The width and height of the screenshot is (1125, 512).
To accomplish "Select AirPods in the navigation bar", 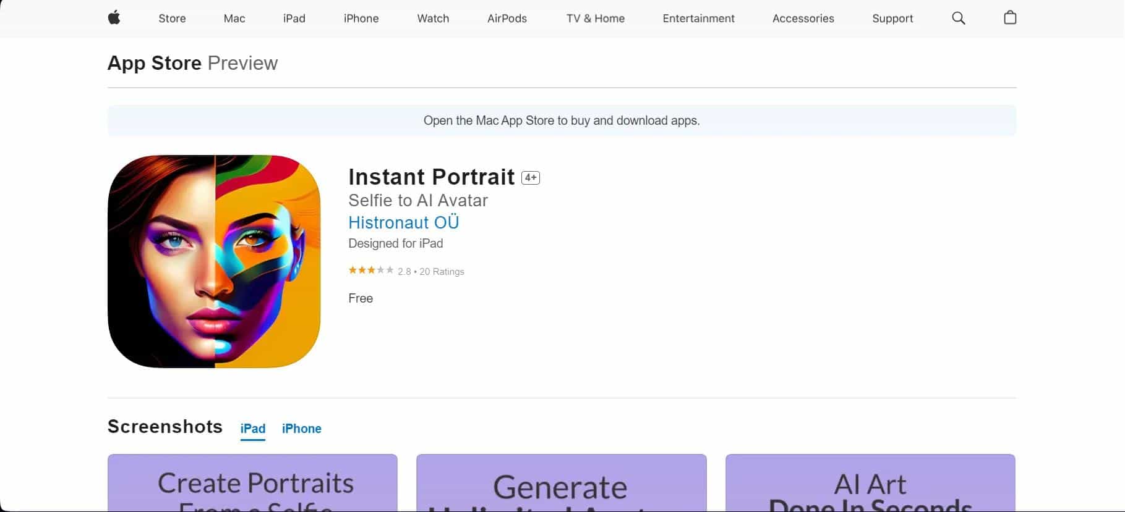I will [507, 19].
